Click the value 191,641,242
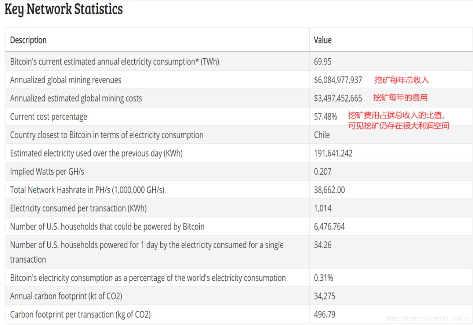 pos(333,153)
